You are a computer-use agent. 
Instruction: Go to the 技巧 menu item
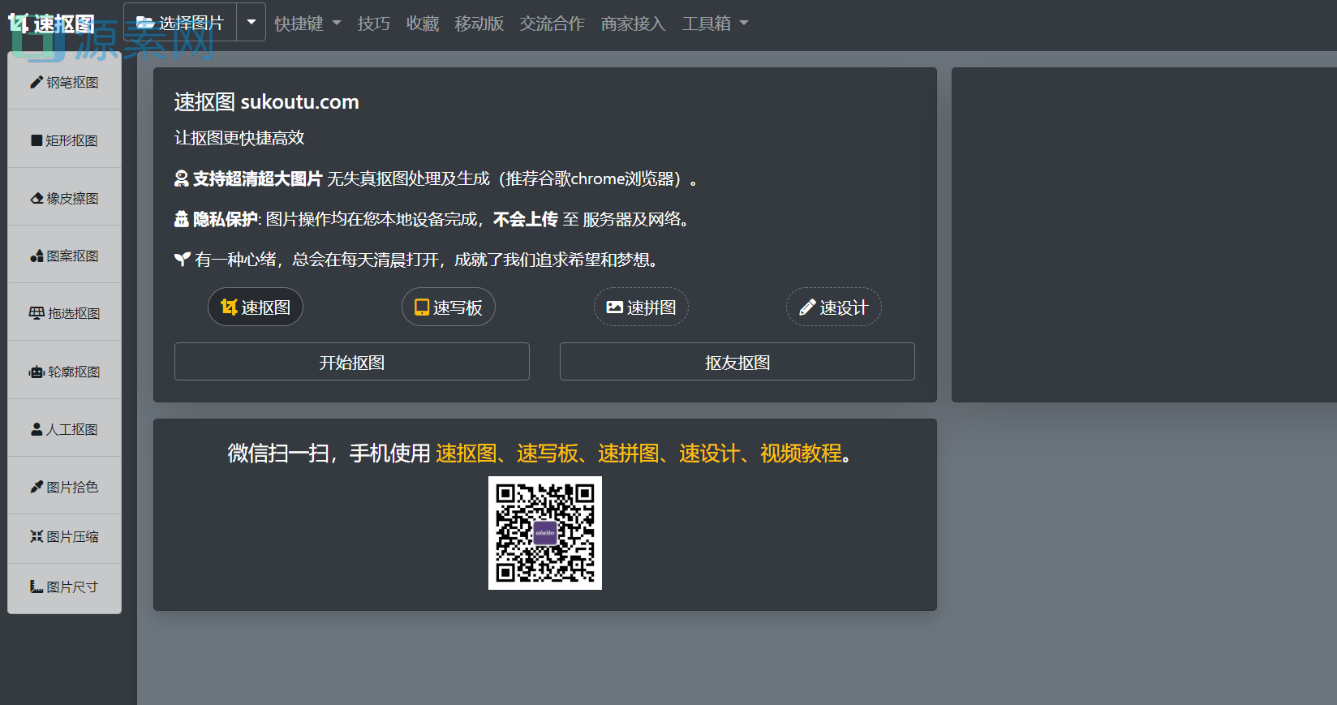click(x=374, y=24)
